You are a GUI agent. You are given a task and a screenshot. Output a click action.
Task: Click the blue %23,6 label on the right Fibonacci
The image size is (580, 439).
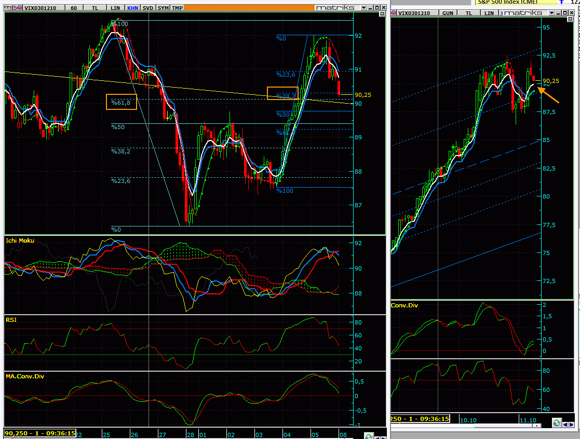pos(286,75)
